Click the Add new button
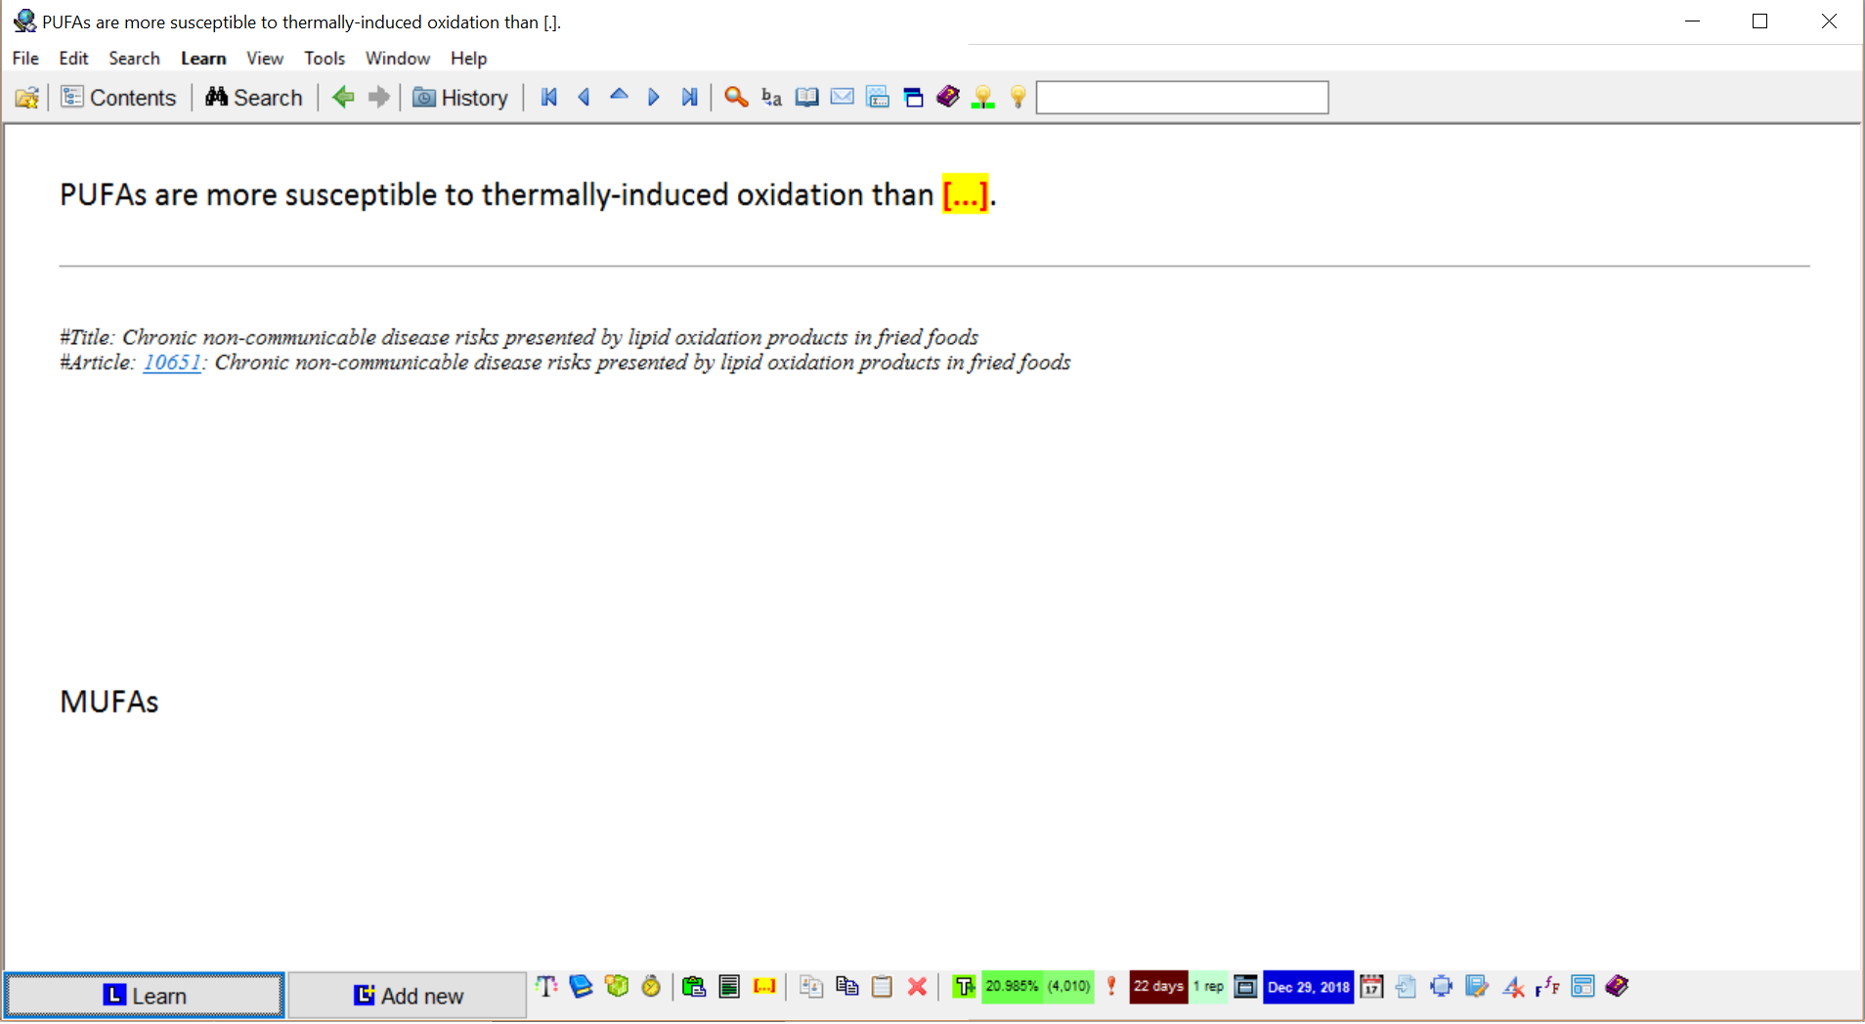Image resolution: width=1865 pixels, height=1024 pixels. point(408,996)
